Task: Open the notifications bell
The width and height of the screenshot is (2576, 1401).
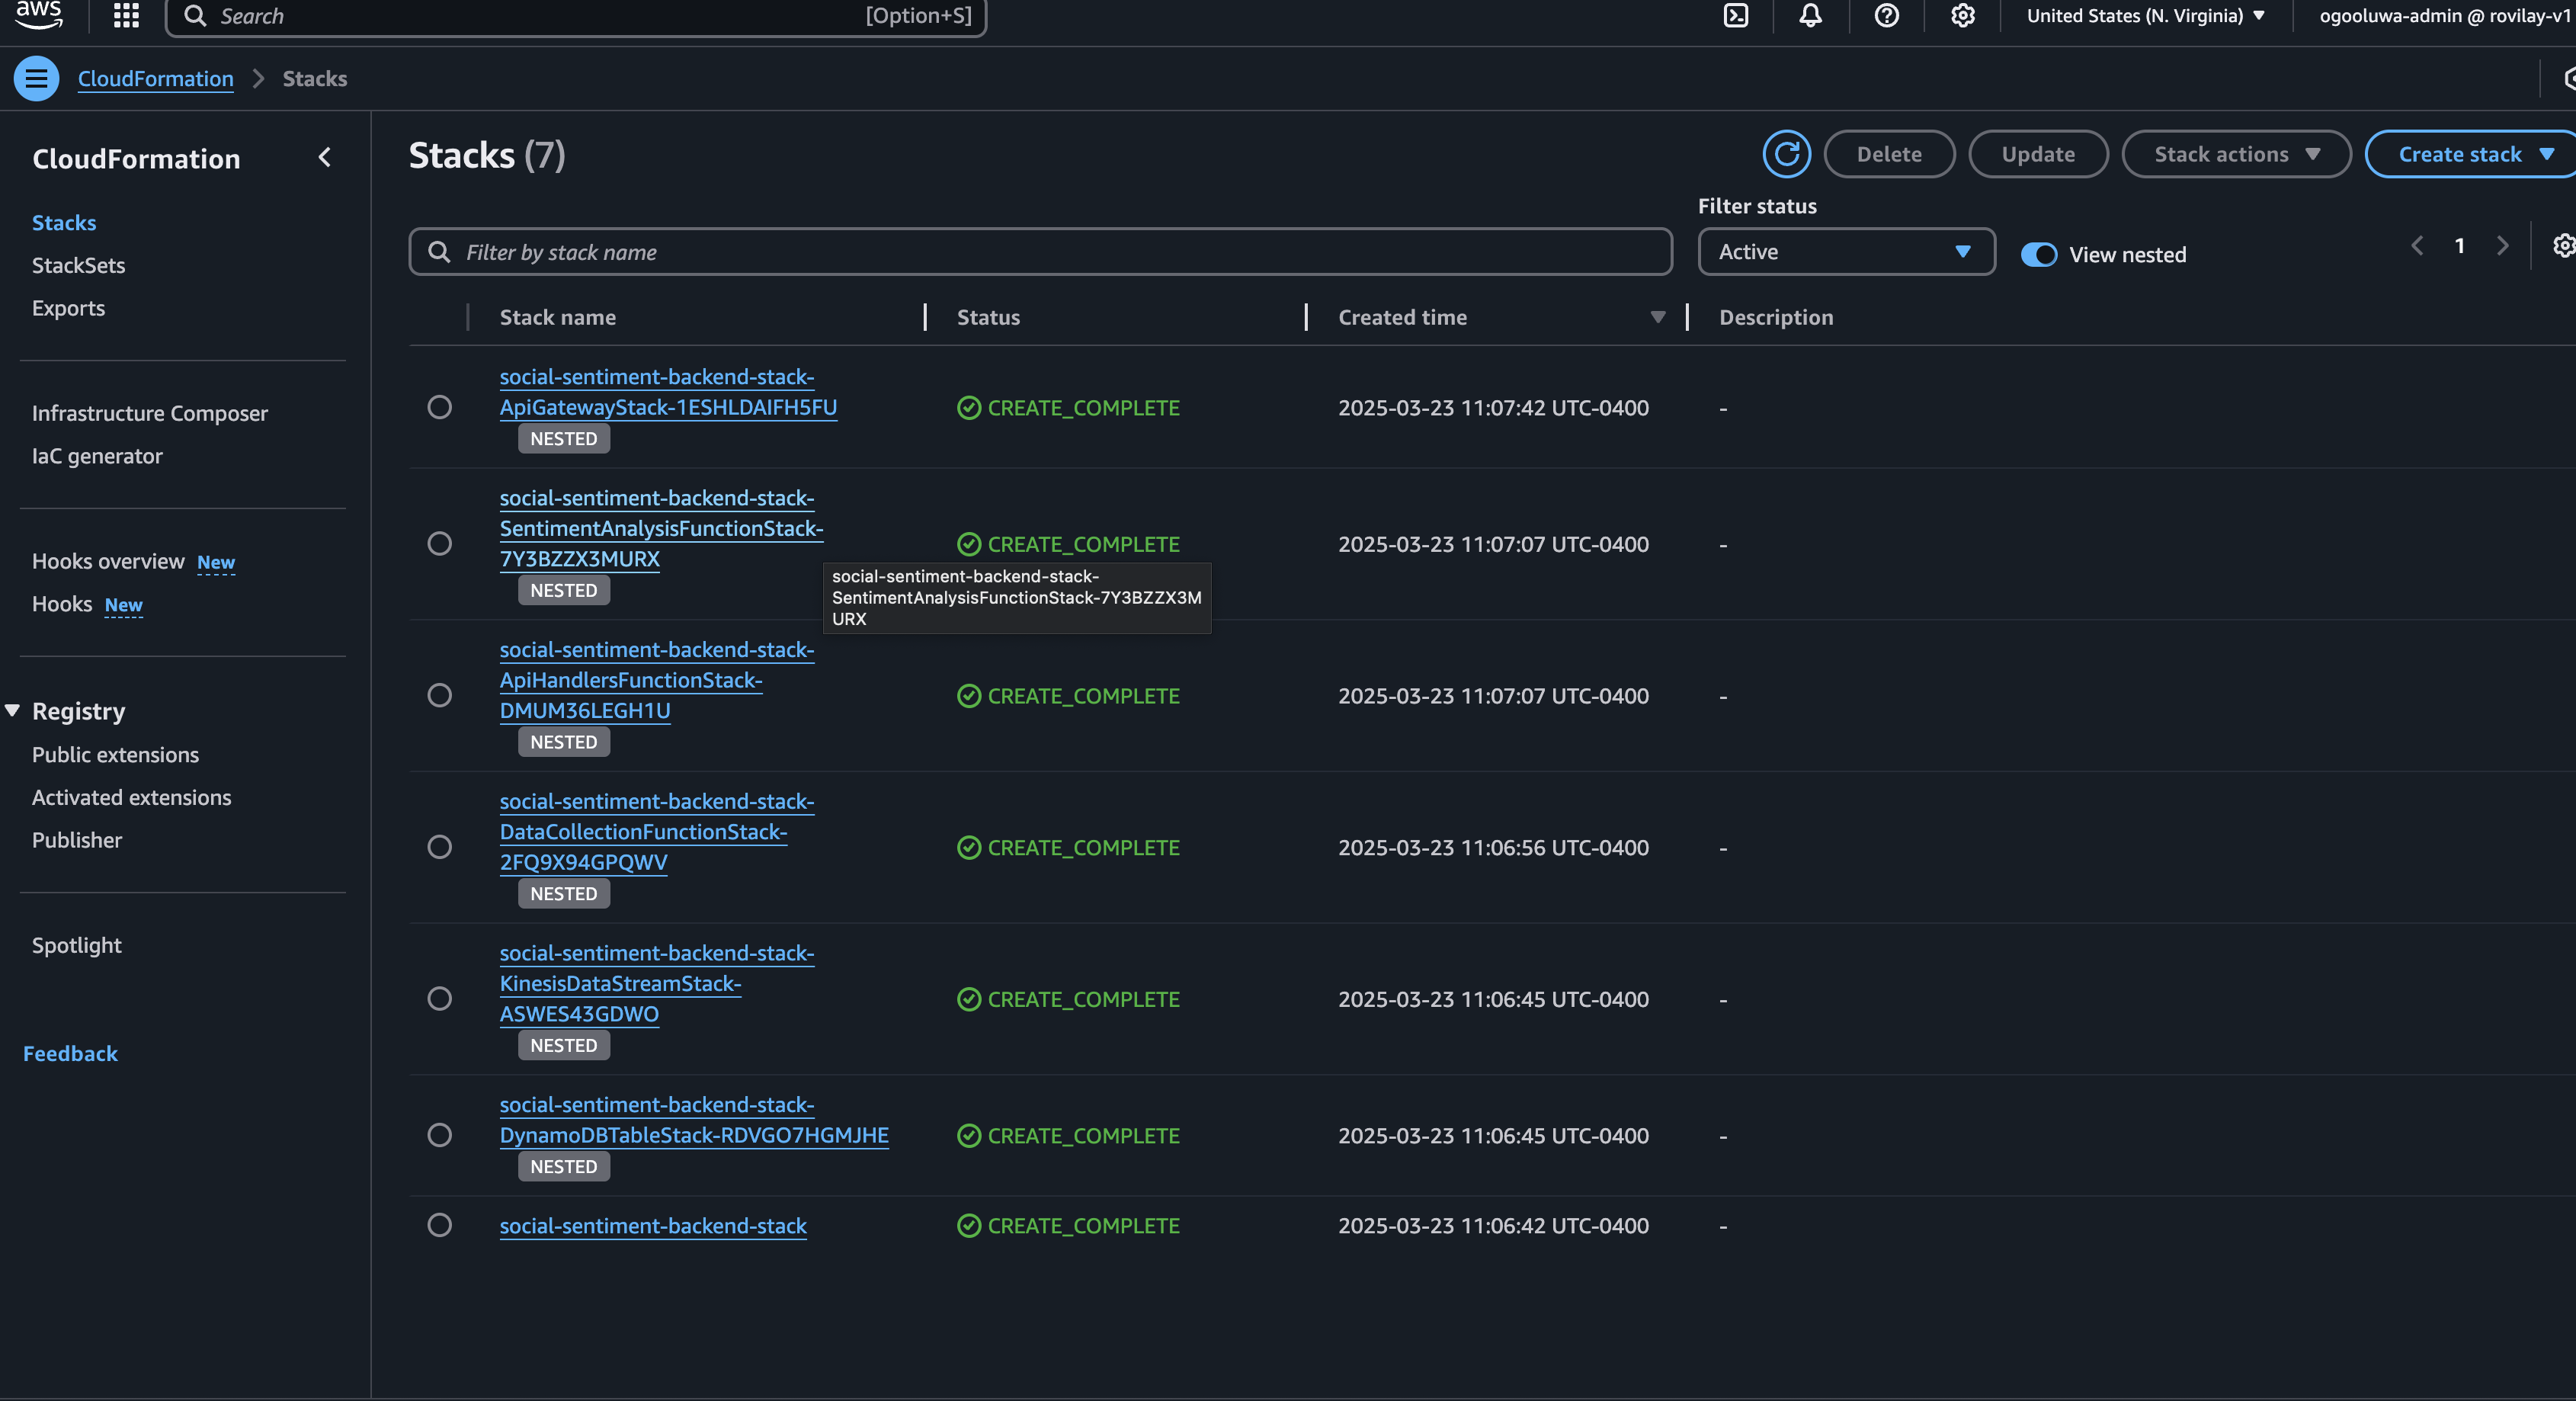Action: point(1810,15)
